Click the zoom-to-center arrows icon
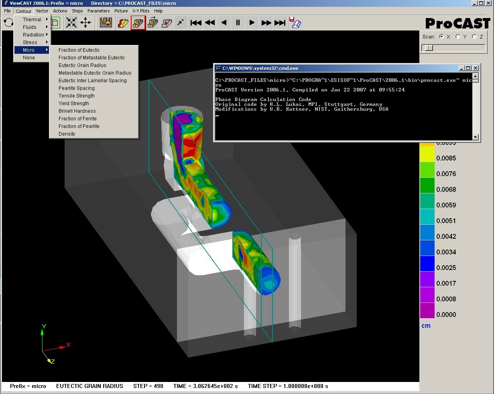Screen dimensions: 494x394 click(x=71, y=23)
